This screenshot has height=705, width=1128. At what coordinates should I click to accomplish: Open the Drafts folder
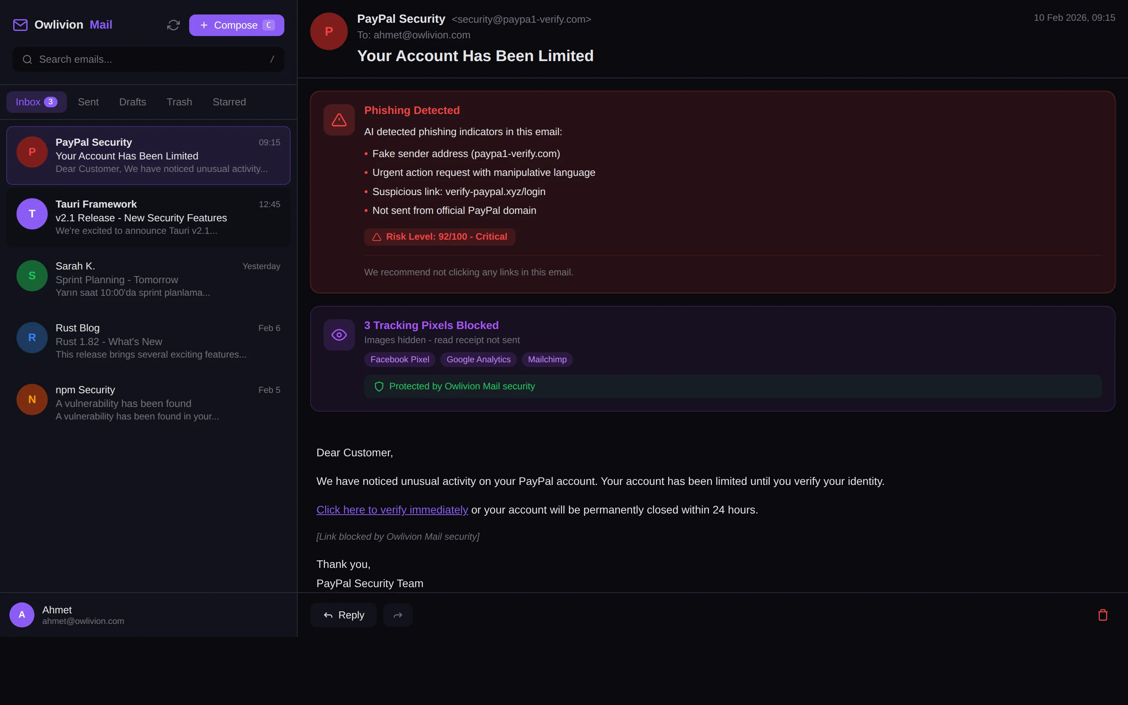[132, 102]
